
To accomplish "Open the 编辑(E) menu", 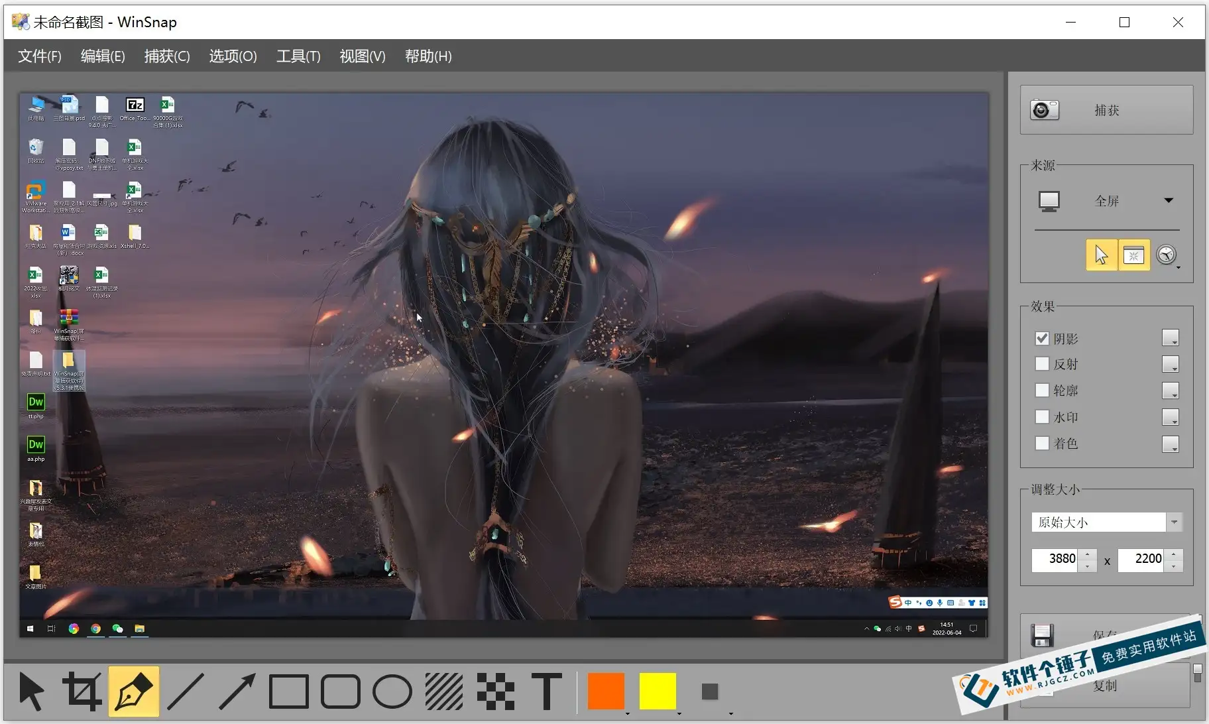I will click(x=103, y=56).
